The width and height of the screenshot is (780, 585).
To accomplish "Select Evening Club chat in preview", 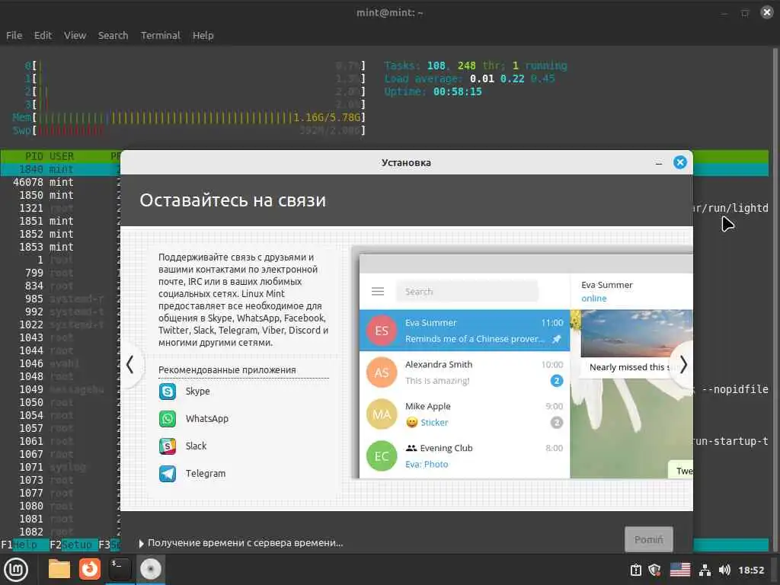I will click(x=465, y=456).
